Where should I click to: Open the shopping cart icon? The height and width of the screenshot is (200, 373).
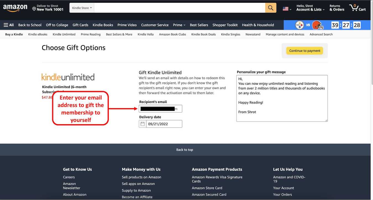point(357,8)
